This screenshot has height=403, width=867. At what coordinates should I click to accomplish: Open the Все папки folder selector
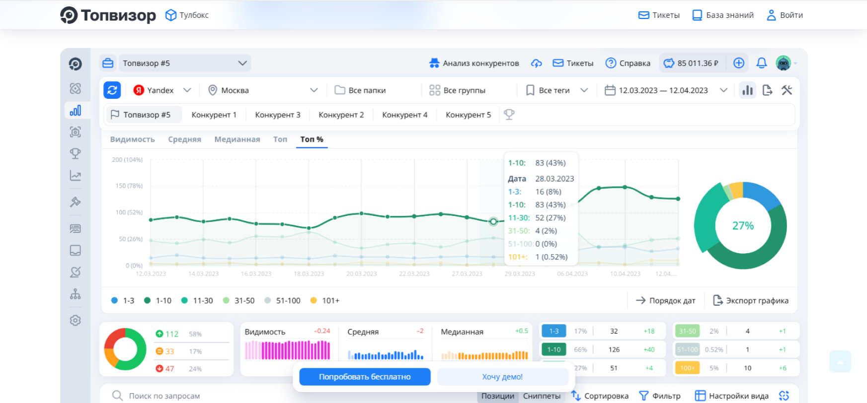(x=361, y=90)
